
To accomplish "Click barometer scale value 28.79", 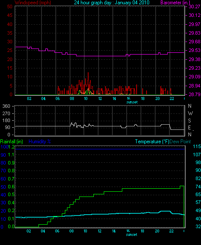I will tap(195, 94).
